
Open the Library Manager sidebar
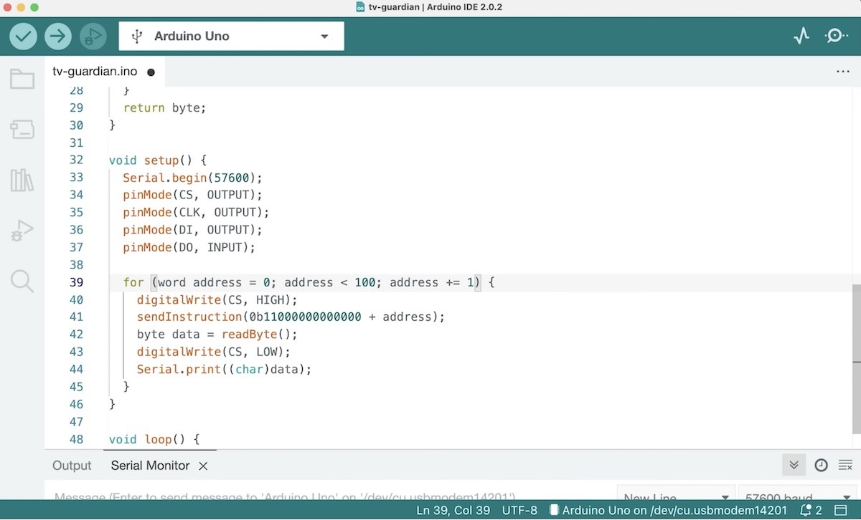click(22, 180)
